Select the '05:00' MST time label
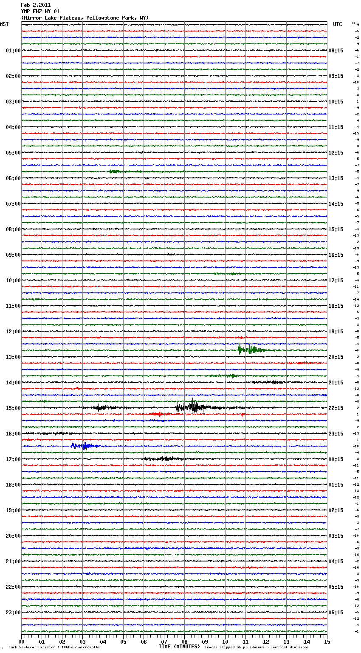 (x=13, y=153)
